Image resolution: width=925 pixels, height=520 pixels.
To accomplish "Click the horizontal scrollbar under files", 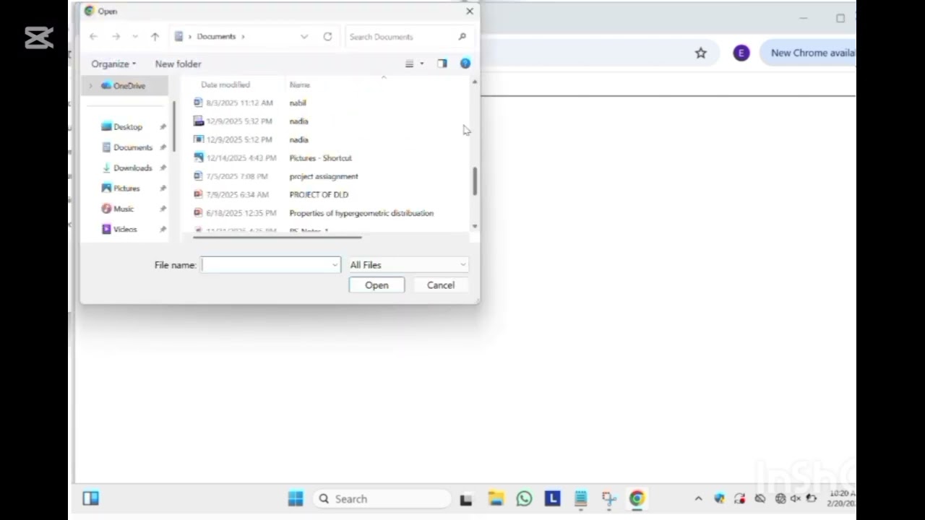I will point(277,236).
